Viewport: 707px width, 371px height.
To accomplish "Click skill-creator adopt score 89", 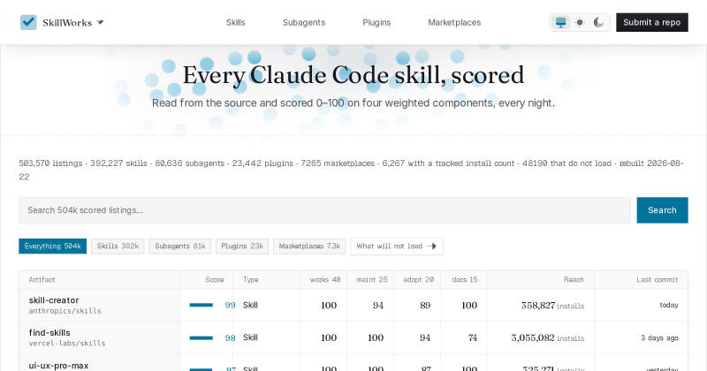I will click(425, 305).
